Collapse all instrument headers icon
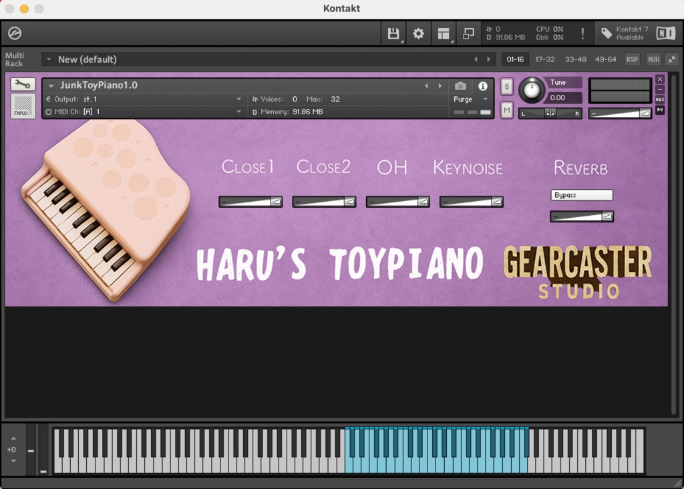This screenshot has height=489, width=684. [672, 59]
